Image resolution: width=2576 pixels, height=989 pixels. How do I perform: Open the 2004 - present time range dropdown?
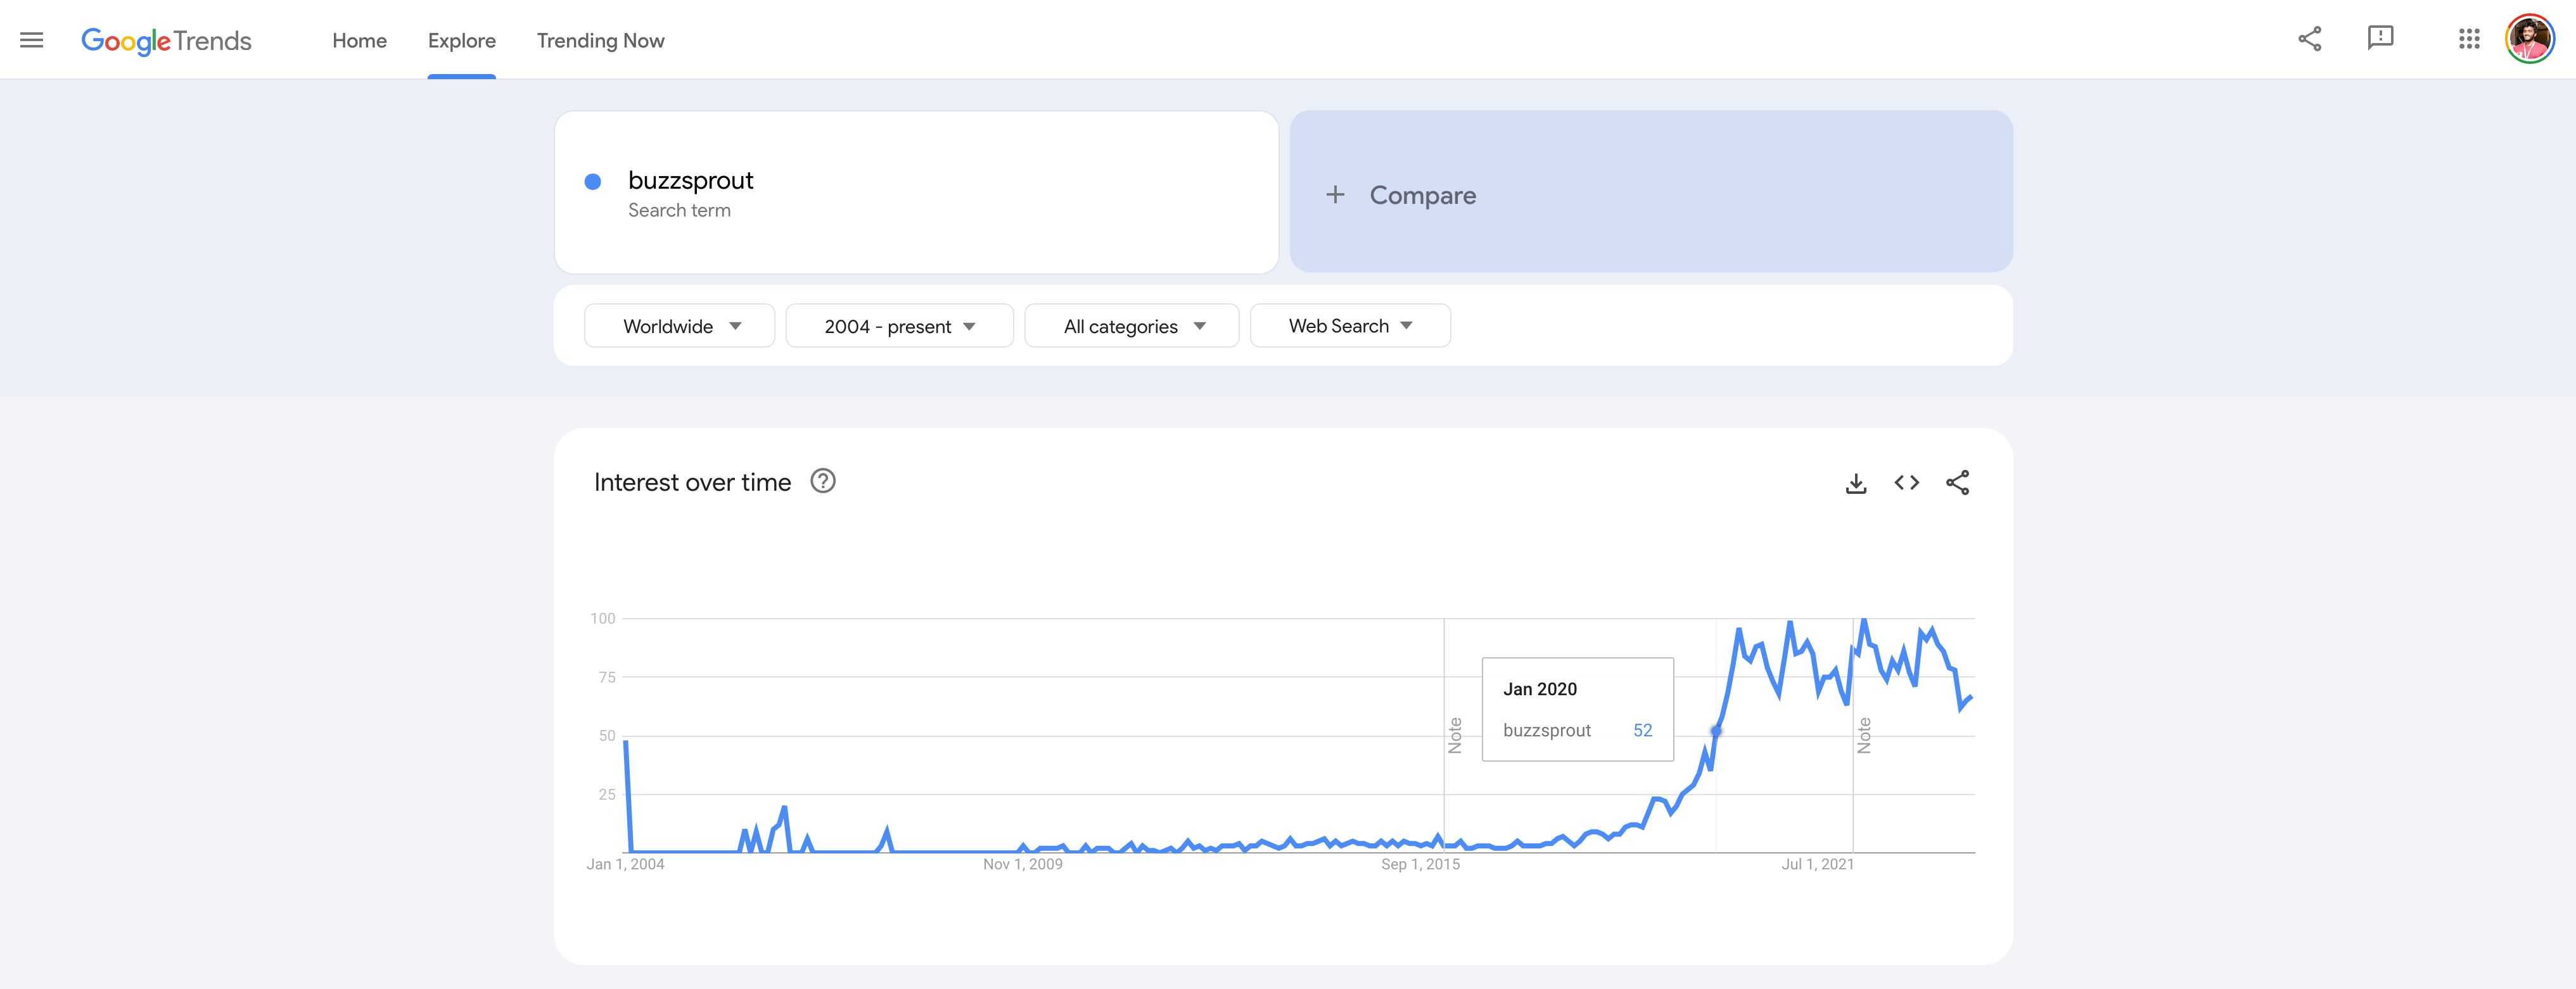point(899,325)
